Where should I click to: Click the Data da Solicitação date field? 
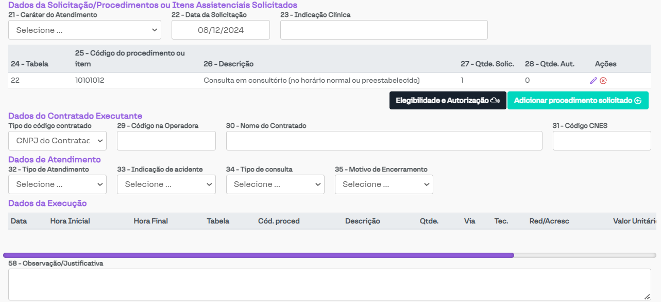tap(221, 30)
